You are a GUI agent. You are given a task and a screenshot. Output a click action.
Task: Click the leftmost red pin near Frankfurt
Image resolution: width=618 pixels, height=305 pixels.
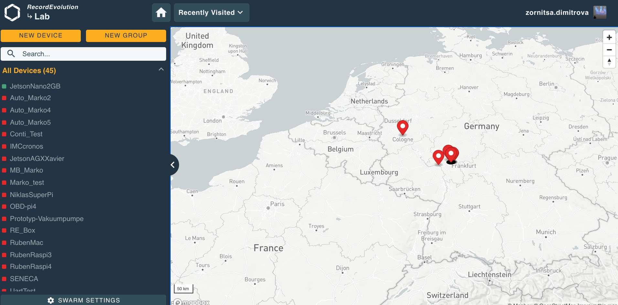click(x=438, y=157)
